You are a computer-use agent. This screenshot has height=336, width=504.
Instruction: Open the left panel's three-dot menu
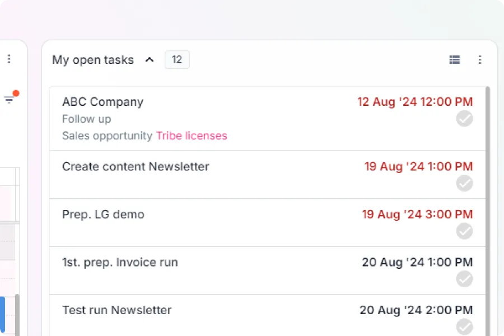[x=9, y=59]
